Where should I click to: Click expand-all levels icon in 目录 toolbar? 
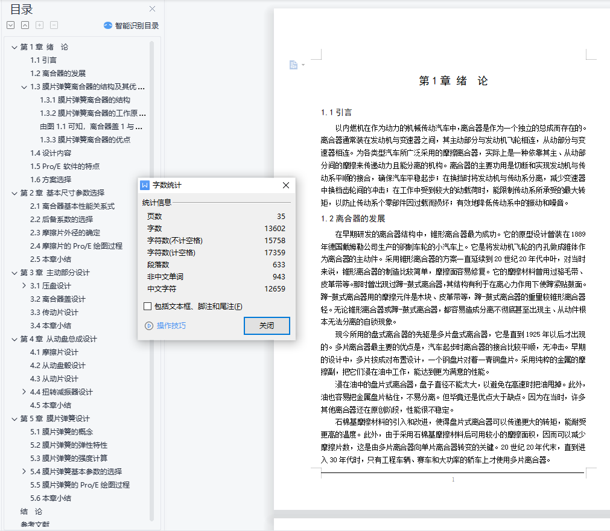[10, 25]
